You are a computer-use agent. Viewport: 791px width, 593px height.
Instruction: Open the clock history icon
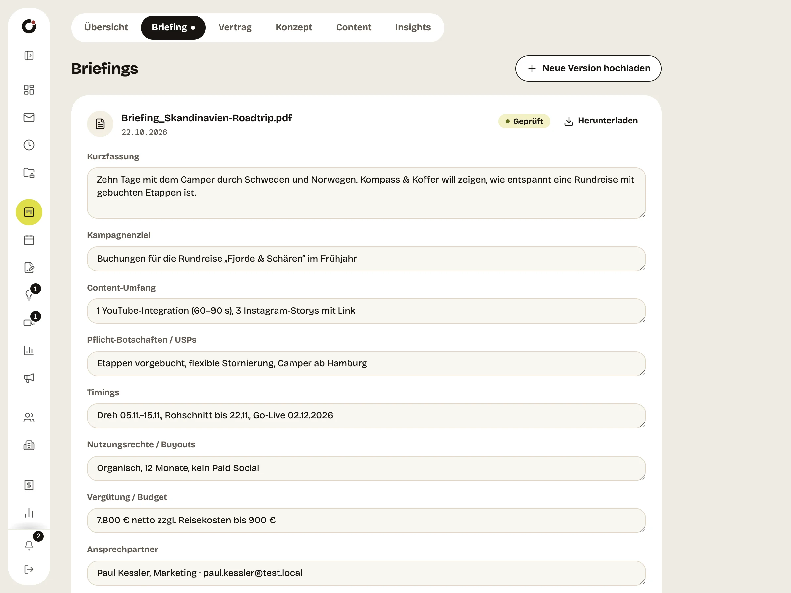tap(29, 145)
